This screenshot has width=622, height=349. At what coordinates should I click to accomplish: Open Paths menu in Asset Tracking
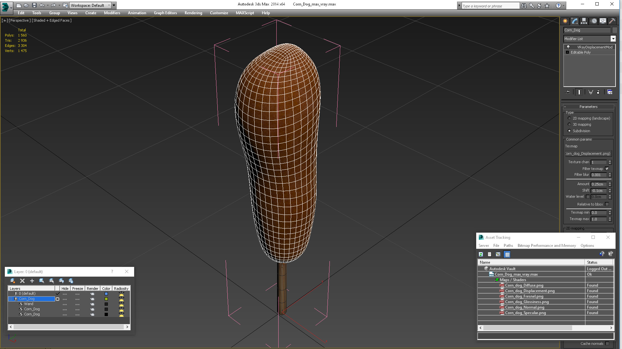(508, 246)
